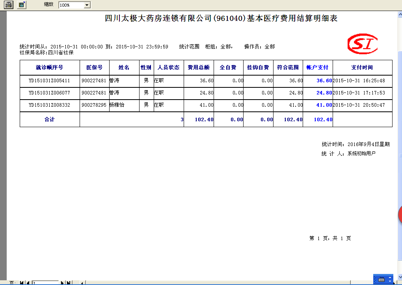Click the 第 1 页, 共 1 页 footer
Viewport: 402px width, 285px height.
coord(330,239)
